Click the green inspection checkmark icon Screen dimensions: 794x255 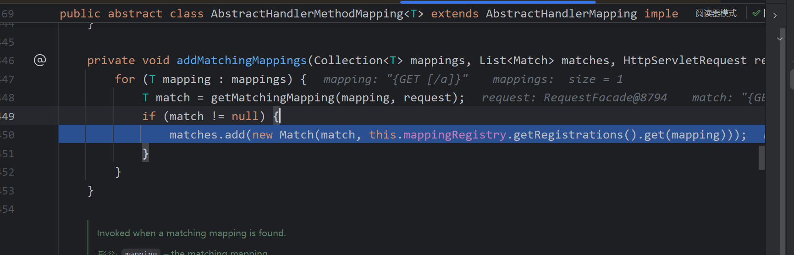click(756, 13)
